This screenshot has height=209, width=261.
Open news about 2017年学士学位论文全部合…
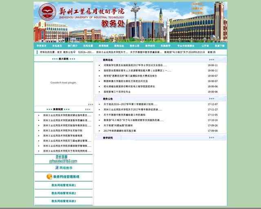tap(135, 65)
